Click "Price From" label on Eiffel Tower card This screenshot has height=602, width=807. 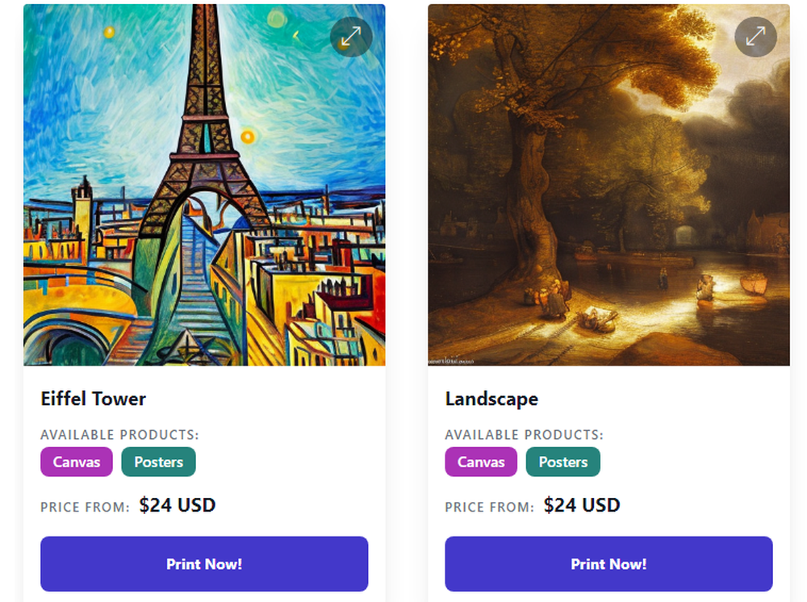pyautogui.click(x=85, y=508)
